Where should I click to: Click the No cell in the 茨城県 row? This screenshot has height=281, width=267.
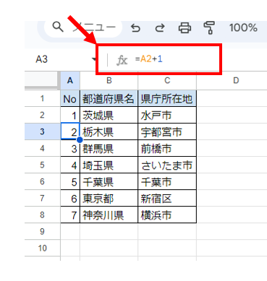[70, 115]
